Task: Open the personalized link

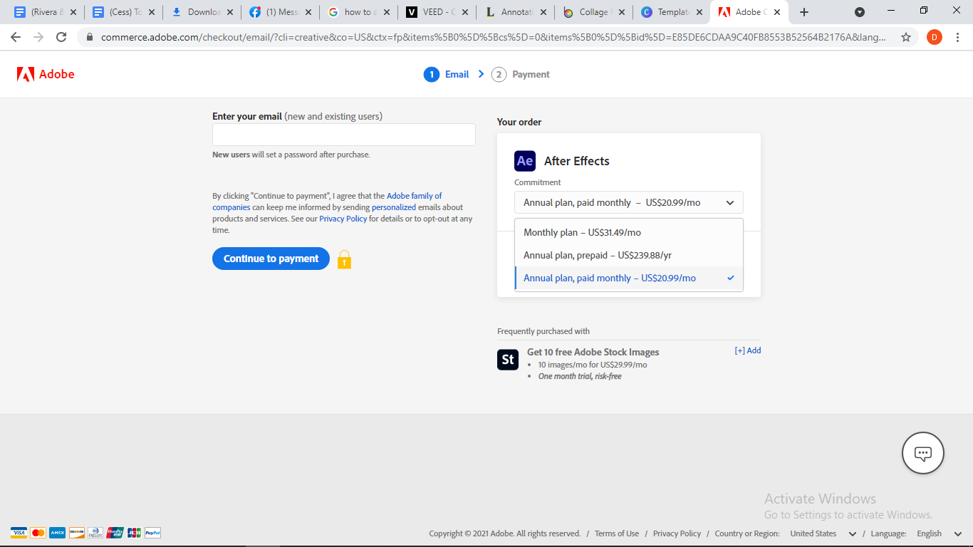Action: [x=393, y=207]
